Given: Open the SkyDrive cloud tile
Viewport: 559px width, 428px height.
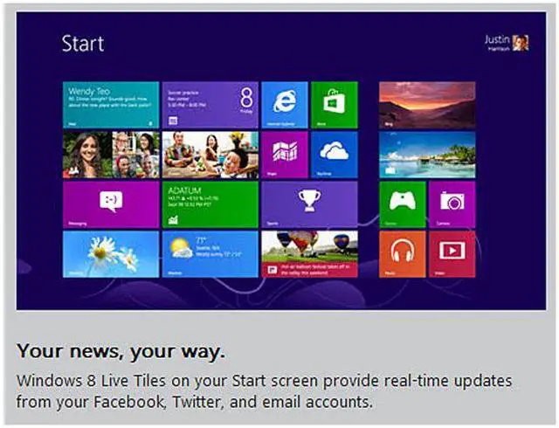Looking at the screenshot, I should click(x=335, y=155).
